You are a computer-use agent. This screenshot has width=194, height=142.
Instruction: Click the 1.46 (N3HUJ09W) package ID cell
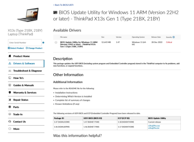click(68, 127)
